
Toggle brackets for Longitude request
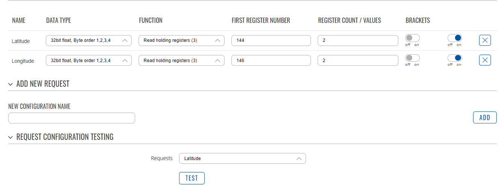[x=412, y=58]
